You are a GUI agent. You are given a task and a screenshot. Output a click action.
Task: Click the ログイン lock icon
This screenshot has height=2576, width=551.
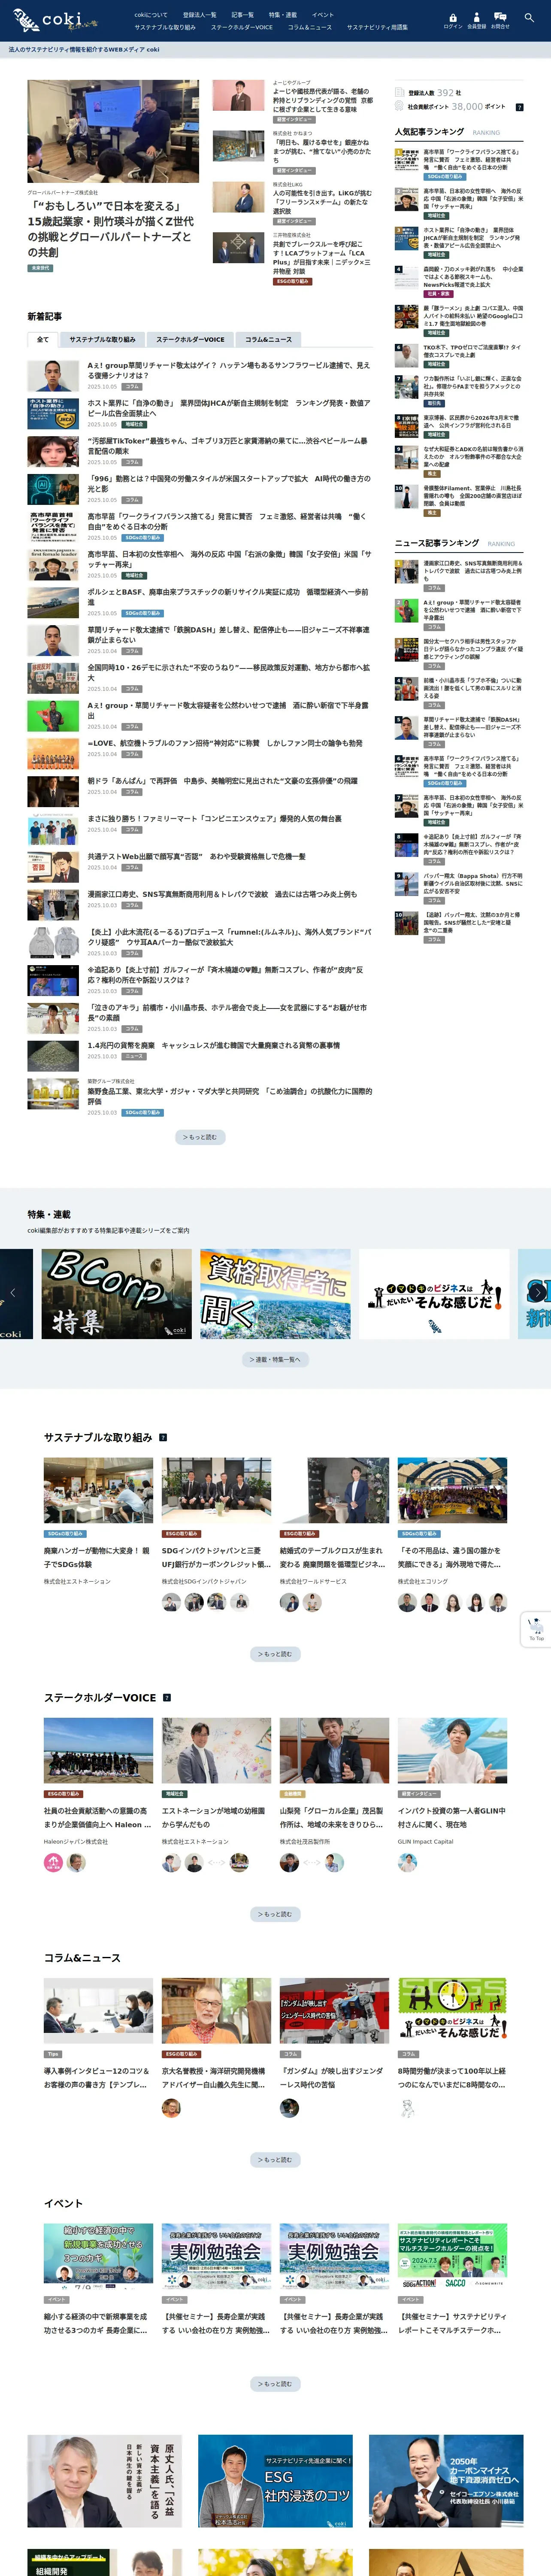(x=453, y=20)
